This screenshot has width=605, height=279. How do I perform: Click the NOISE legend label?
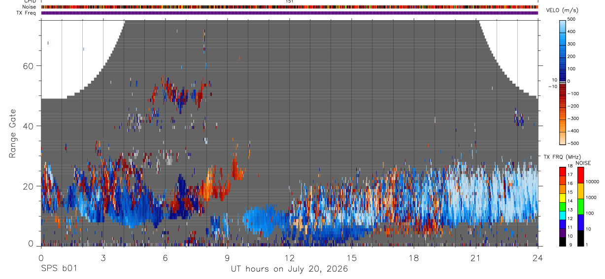(x=583, y=163)
